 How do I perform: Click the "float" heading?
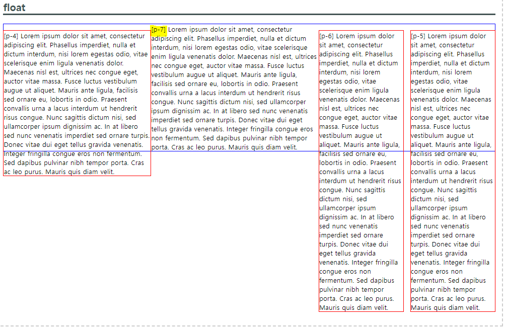14,8
